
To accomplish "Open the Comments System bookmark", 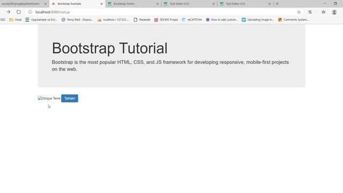I will pos(294,20).
